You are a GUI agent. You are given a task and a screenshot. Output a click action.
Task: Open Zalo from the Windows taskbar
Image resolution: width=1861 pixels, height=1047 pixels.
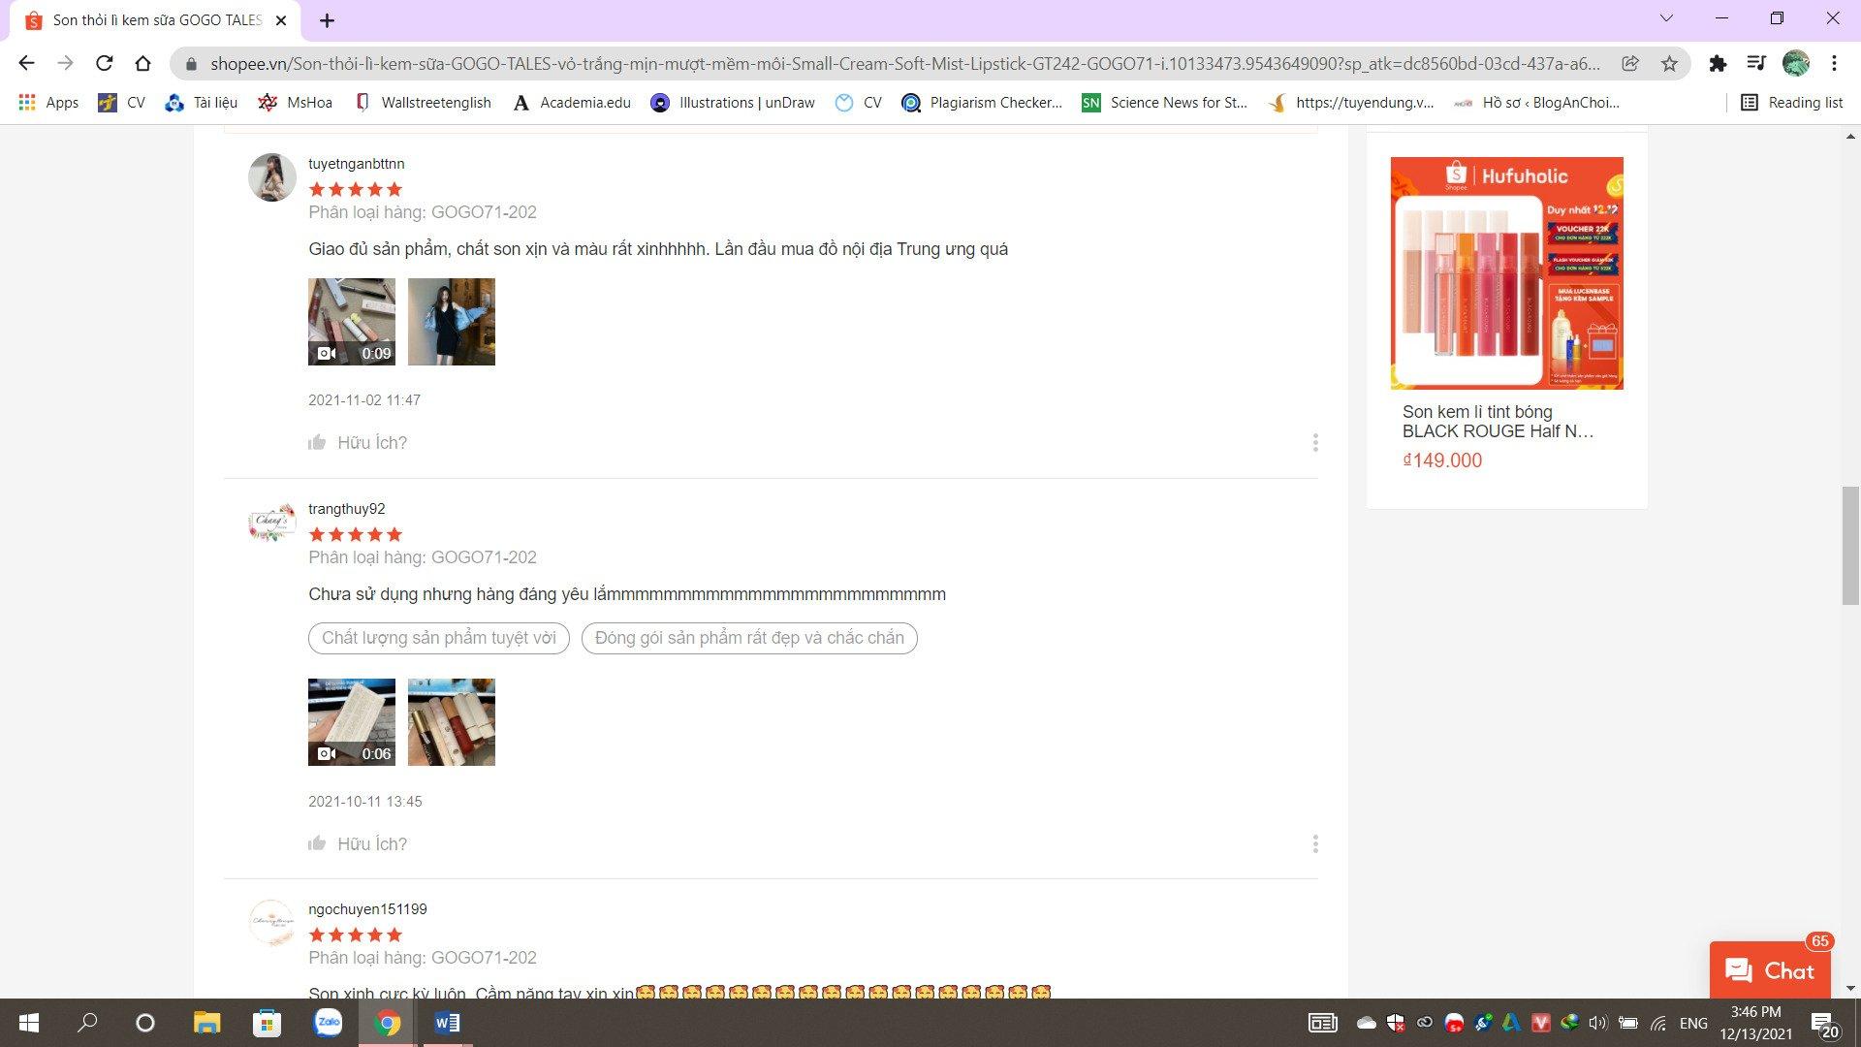[x=329, y=1023]
